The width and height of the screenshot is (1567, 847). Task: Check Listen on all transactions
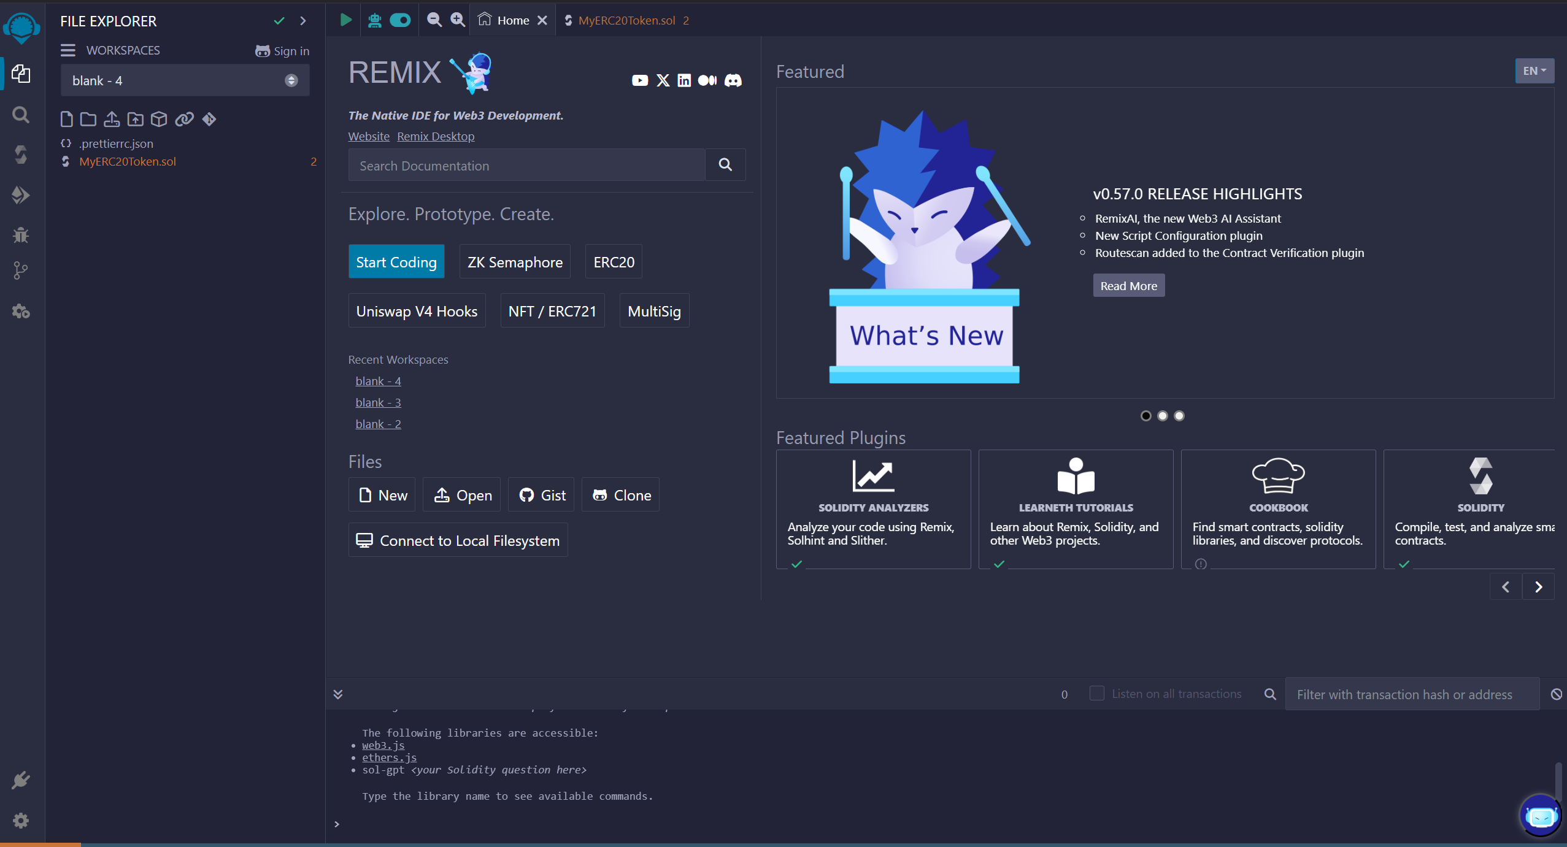pos(1096,694)
